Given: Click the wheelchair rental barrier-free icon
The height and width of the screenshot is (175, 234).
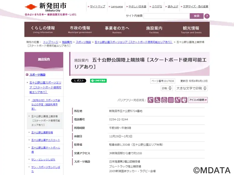Looking at the screenshot, I should [178, 100].
